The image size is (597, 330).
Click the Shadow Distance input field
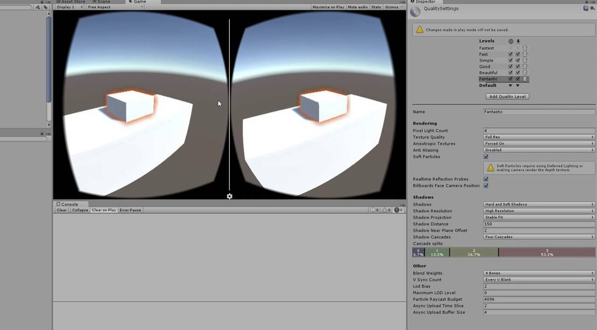tap(539, 224)
